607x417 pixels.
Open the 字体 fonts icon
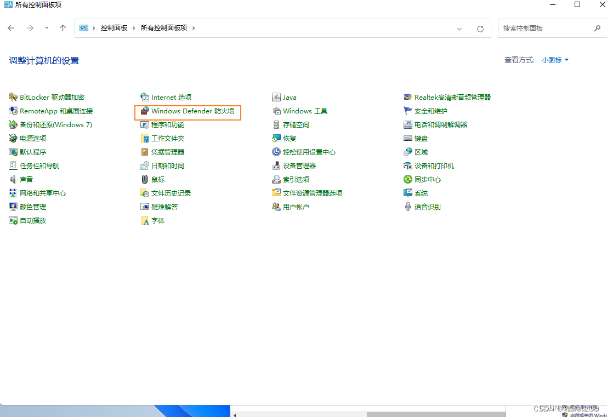144,220
